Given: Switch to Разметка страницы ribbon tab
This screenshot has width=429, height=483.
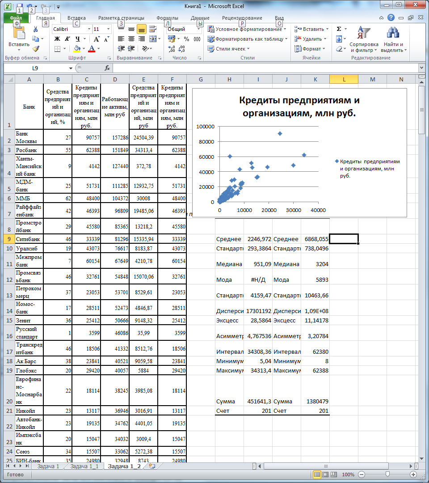Looking at the screenshot, I should [121, 18].
